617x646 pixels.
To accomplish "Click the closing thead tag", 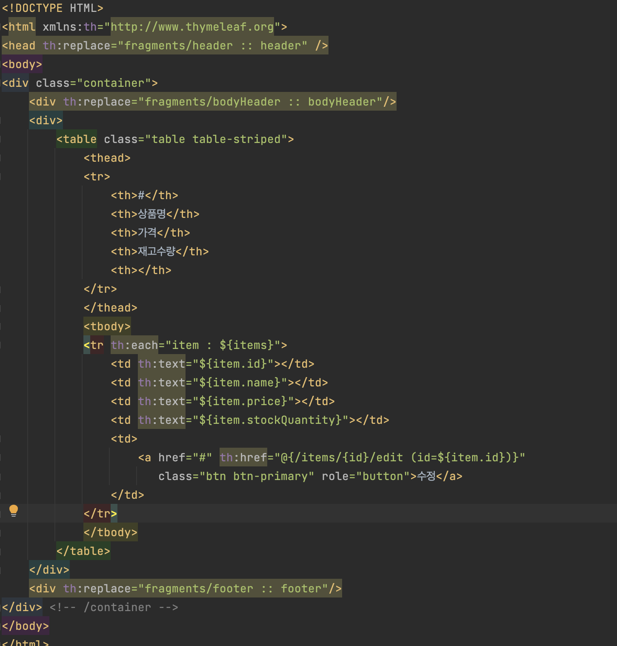I will pyautogui.click(x=111, y=308).
